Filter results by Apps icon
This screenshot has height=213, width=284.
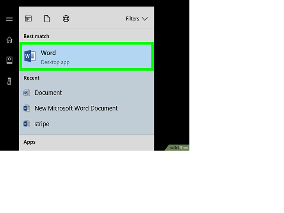[x=28, y=19]
